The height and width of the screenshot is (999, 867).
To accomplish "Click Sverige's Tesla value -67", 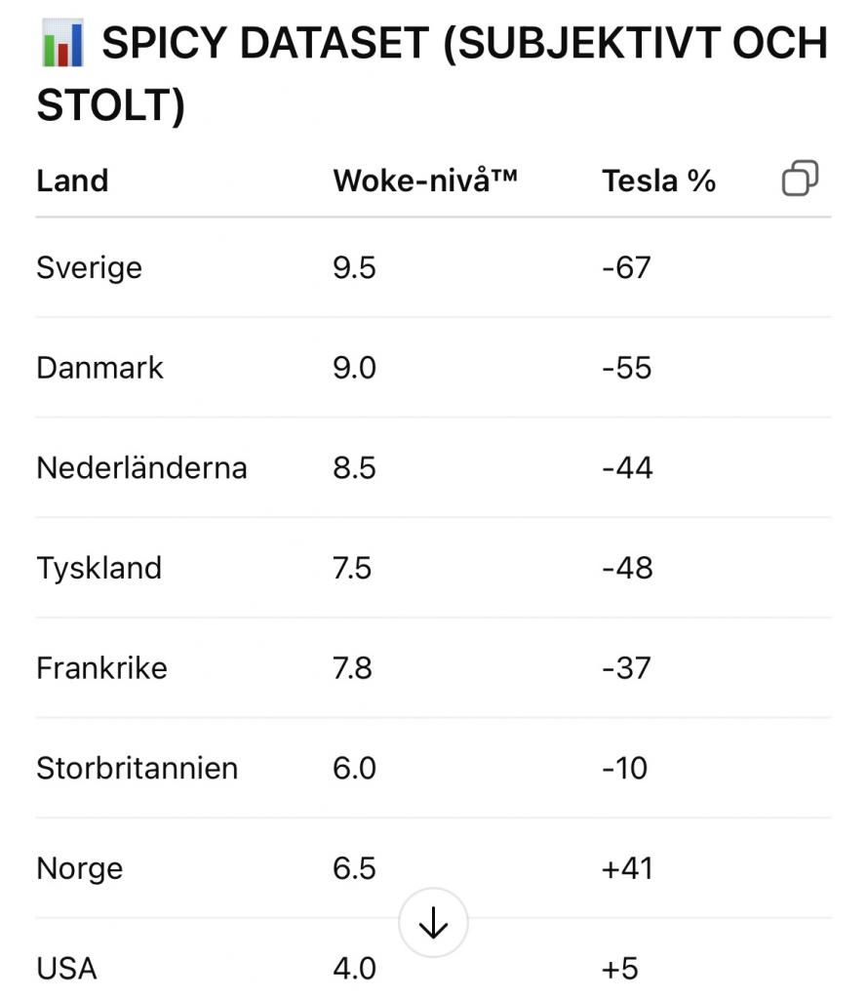I will click(x=626, y=267).
